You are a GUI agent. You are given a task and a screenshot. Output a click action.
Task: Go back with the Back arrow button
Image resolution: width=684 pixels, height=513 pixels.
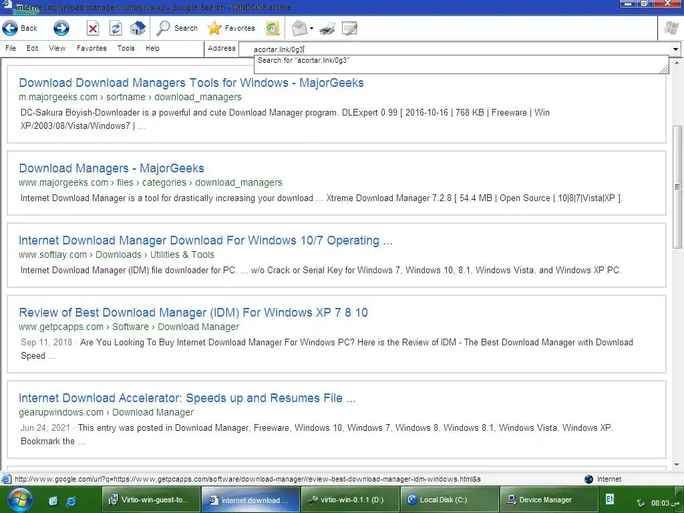coord(20,28)
